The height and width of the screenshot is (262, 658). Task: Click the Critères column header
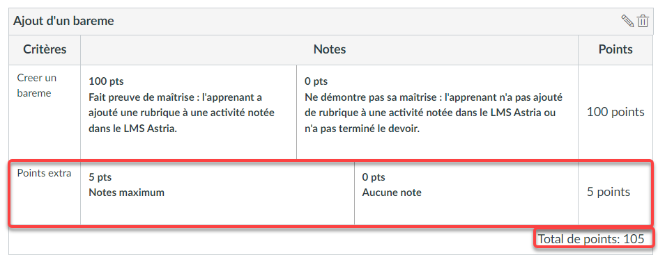[x=45, y=49]
